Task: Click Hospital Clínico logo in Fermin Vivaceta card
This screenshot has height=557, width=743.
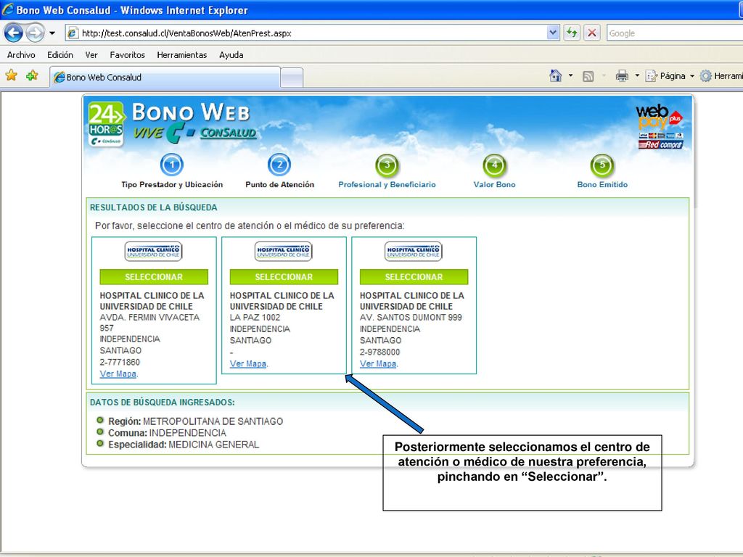Action: click(154, 252)
